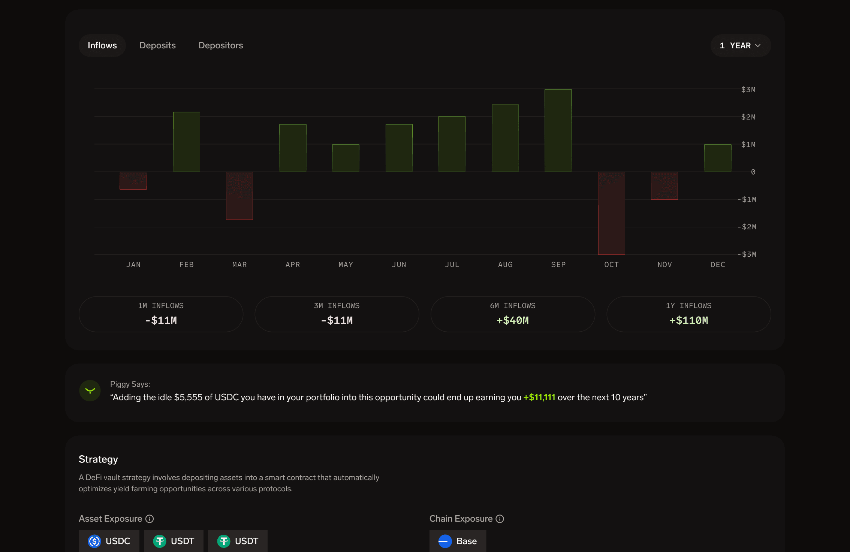This screenshot has height=552, width=850.
Task: Click the Piggy smiley avatar icon
Action: click(x=90, y=391)
